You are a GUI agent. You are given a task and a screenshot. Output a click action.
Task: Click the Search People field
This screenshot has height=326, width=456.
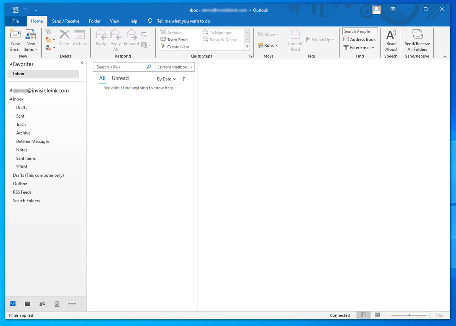360,31
